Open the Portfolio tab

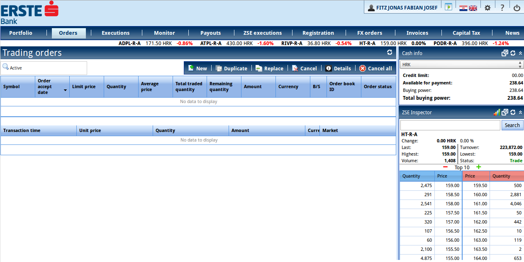pyautogui.click(x=21, y=33)
